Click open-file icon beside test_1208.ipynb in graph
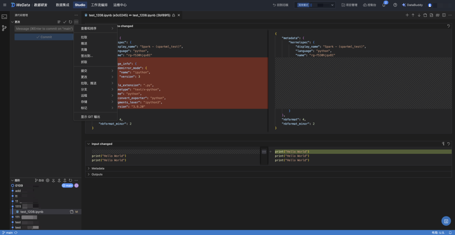This screenshot has height=235, width=455. 72,212
